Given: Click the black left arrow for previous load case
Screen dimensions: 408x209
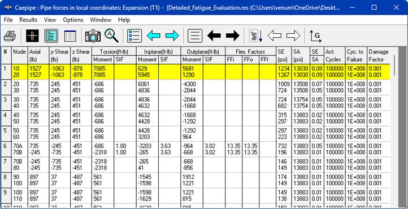Looking at the screenshot, I should point(214,36).
